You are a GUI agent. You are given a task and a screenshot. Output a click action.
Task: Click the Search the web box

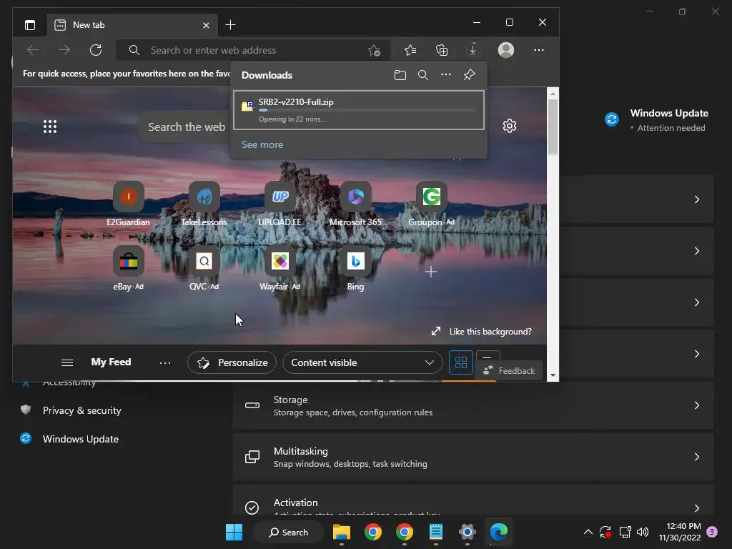point(187,127)
